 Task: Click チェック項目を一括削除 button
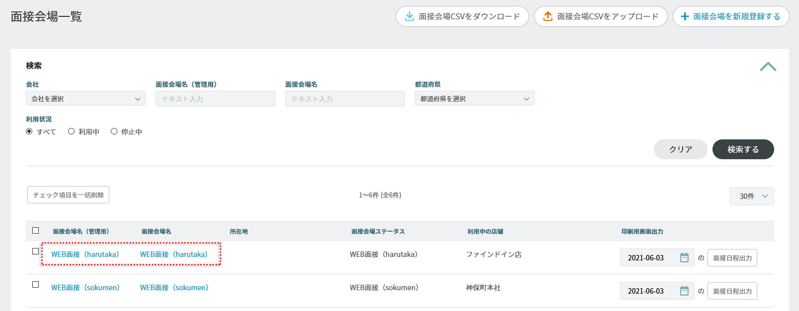pyautogui.click(x=68, y=195)
